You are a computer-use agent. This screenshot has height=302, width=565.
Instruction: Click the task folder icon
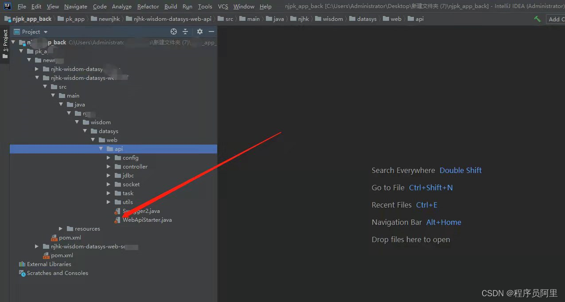118,193
